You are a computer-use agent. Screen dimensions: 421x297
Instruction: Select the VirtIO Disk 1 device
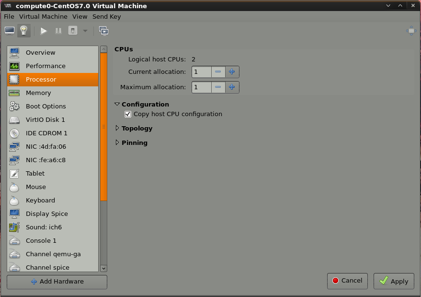click(45, 119)
